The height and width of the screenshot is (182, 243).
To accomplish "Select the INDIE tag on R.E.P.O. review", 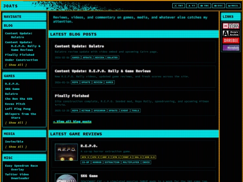I will (146, 162).
